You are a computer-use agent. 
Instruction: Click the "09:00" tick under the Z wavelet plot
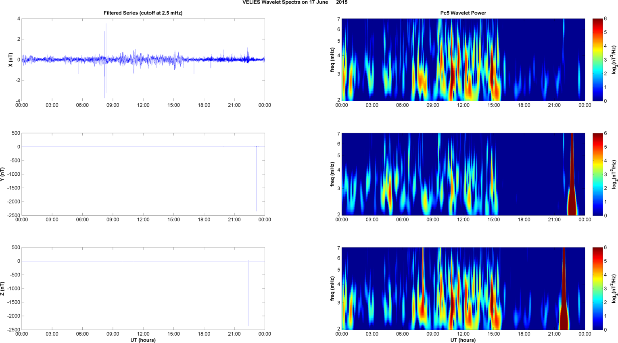433,334
